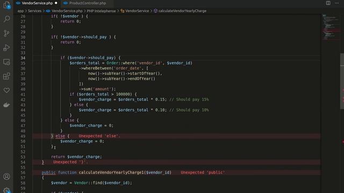This screenshot has width=344, height=193.
Task: Click line number 56 in gutter
Action: pyautogui.click(x=23, y=173)
